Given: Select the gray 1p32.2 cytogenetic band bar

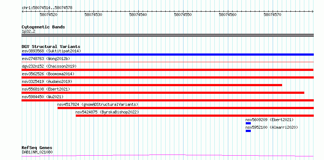Looking at the screenshot, I should 167,35.
